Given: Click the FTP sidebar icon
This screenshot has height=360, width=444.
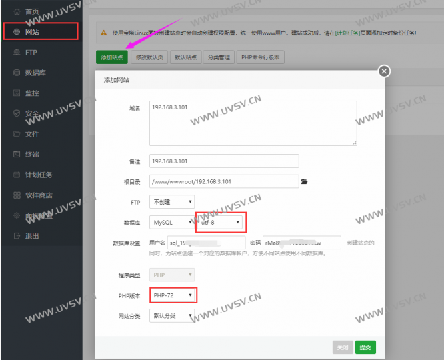Looking at the screenshot, I should pyautogui.click(x=17, y=52).
